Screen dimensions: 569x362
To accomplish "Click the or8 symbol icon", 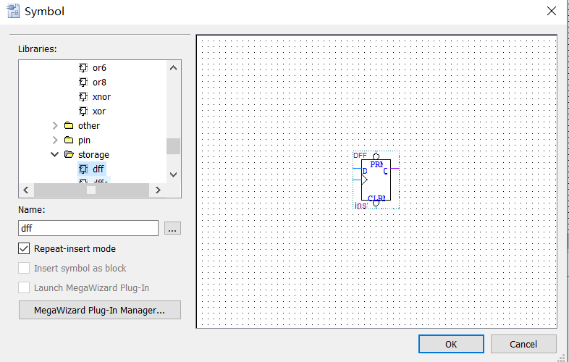I will [83, 82].
